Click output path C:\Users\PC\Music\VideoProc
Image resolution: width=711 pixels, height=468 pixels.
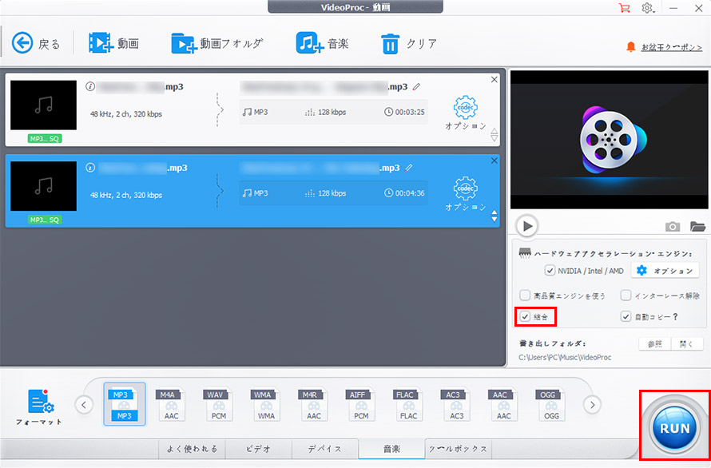(x=565, y=357)
